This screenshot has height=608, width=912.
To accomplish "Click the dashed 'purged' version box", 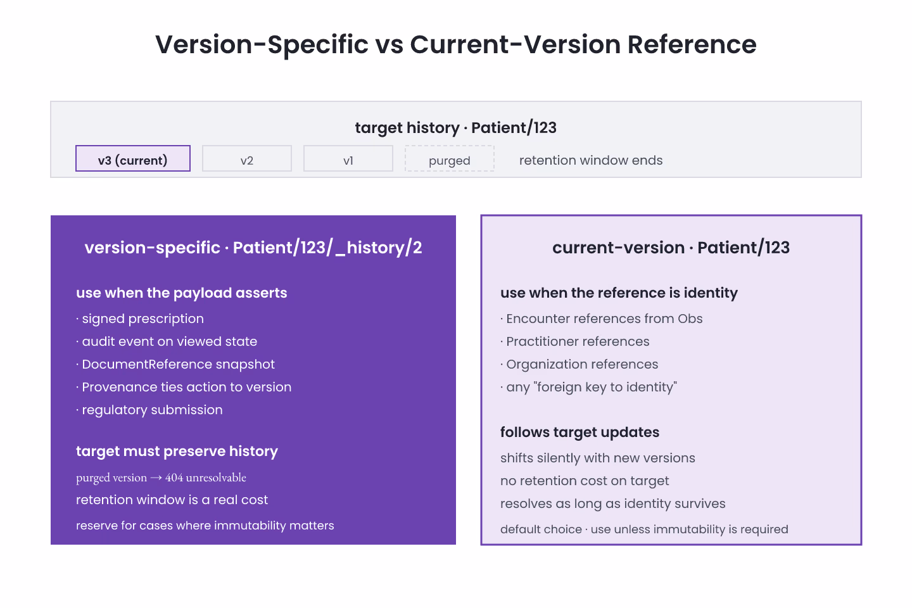I will tap(450, 158).
